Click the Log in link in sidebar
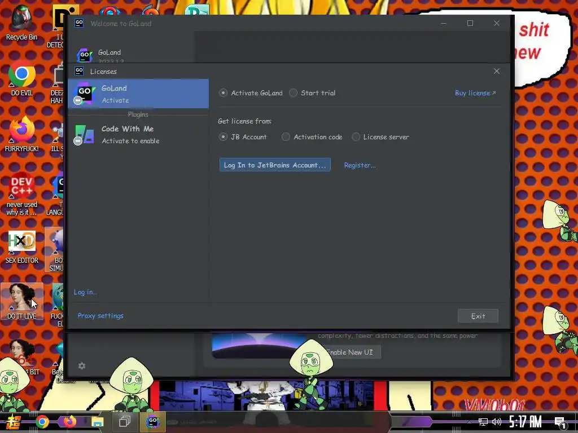This screenshot has height=433, width=578. click(x=85, y=292)
